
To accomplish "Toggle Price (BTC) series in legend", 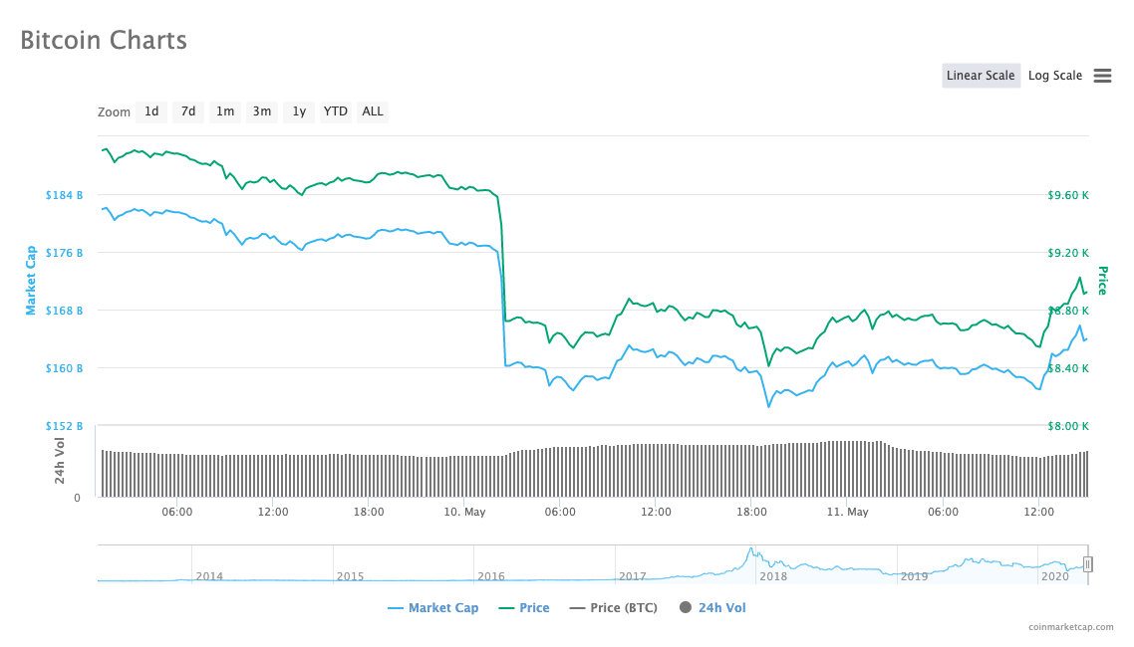I will point(613,608).
